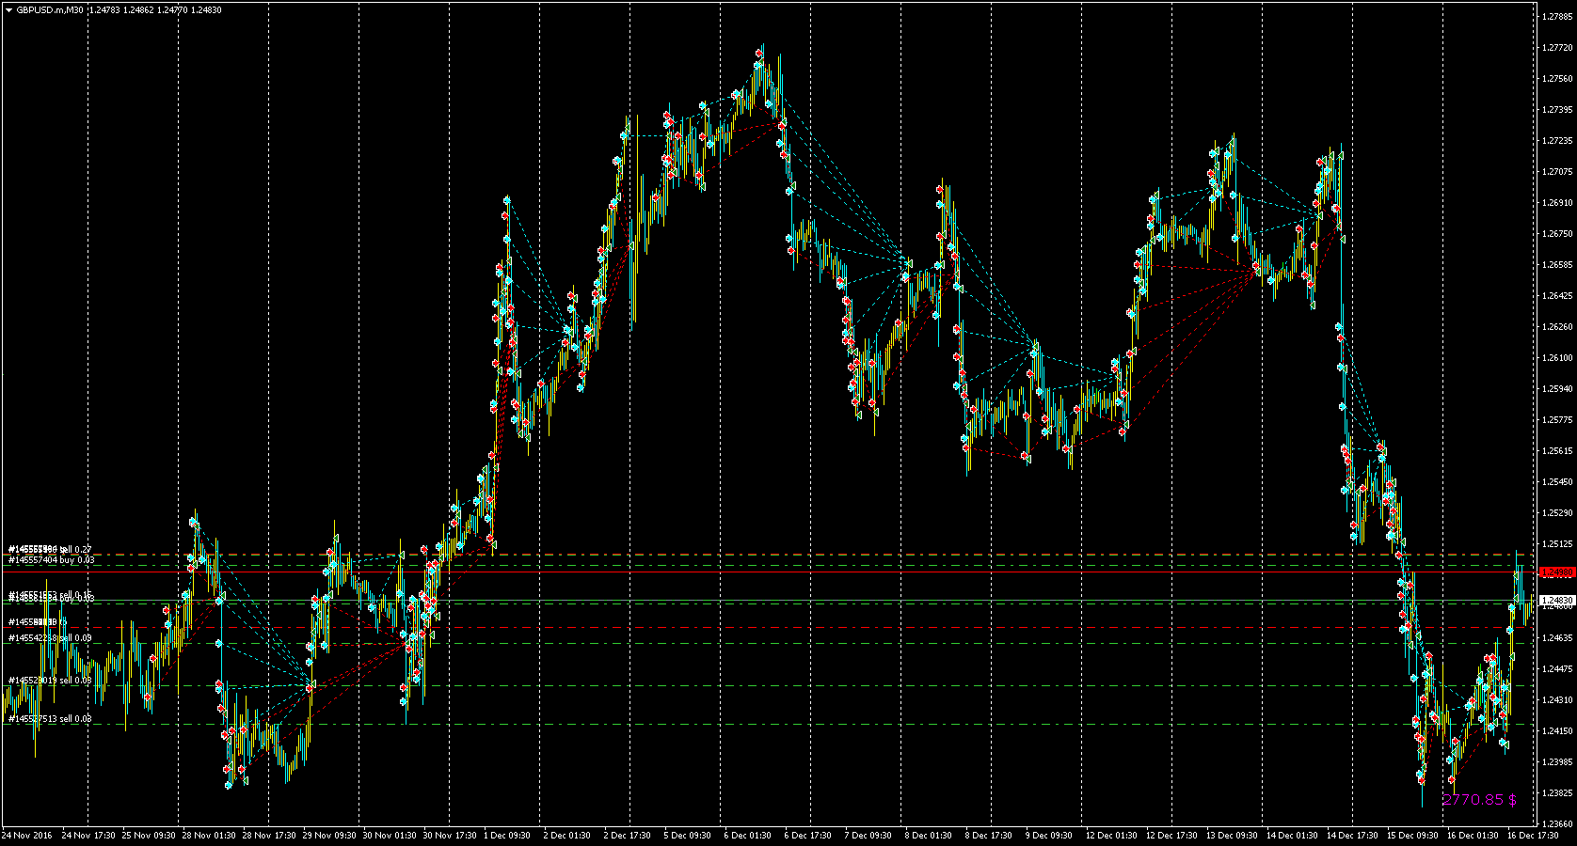This screenshot has height=846, width=1577.
Task: Click price scale value 1.24310
Action: tap(1558, 700)
